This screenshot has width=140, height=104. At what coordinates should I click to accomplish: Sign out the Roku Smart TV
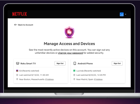click(x=60, y=63)
